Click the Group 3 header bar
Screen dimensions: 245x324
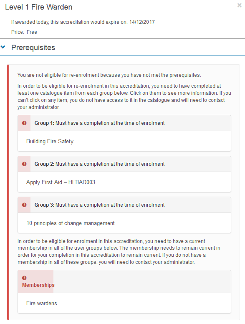124,205
